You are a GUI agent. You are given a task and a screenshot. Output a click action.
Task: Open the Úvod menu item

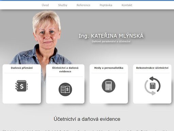[45, 5]
